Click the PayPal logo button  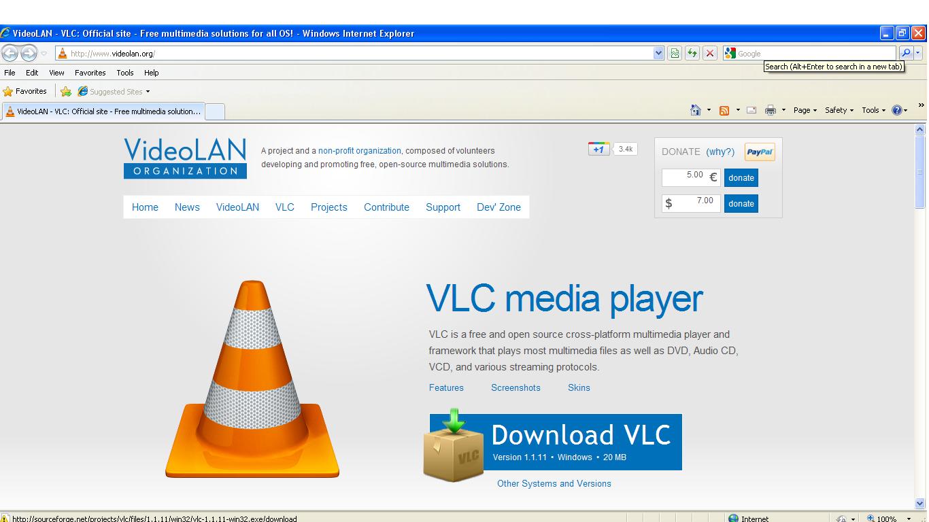760,152
